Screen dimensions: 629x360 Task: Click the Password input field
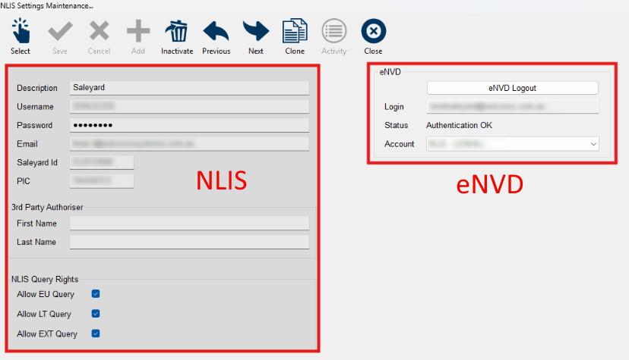(189, 125)
